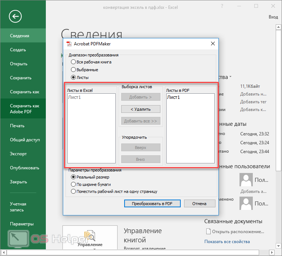The width and height of the screenshot is (282, 256).
Task: Open Опубликовать in the sidebar
Action: tap(23, 168)
